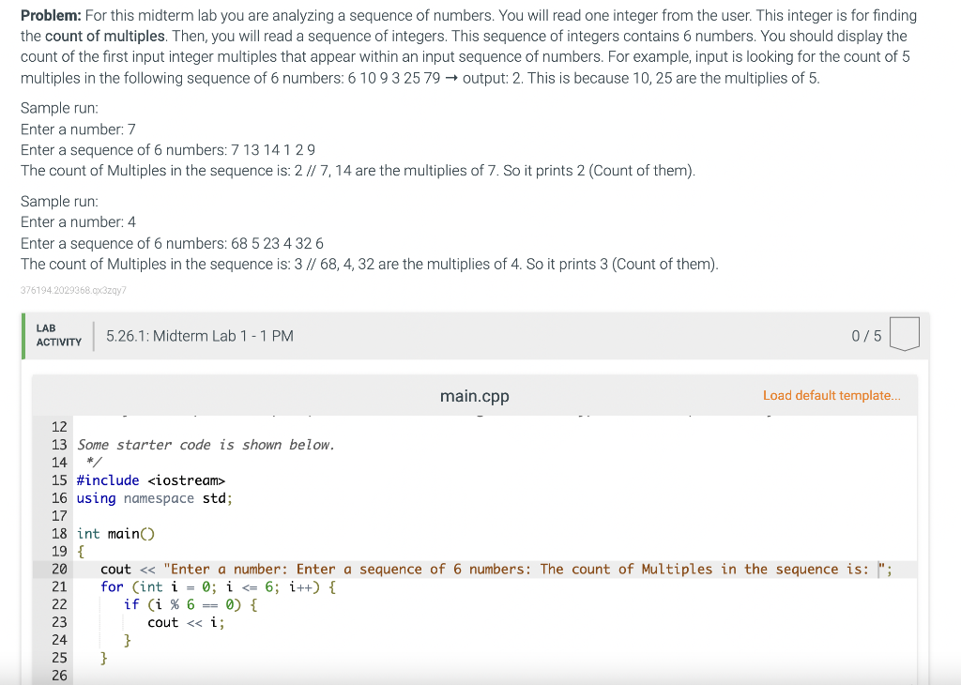The image size is (961, 685).
Task: Click line number 16 in the gutter
Action: click(59, 497)
